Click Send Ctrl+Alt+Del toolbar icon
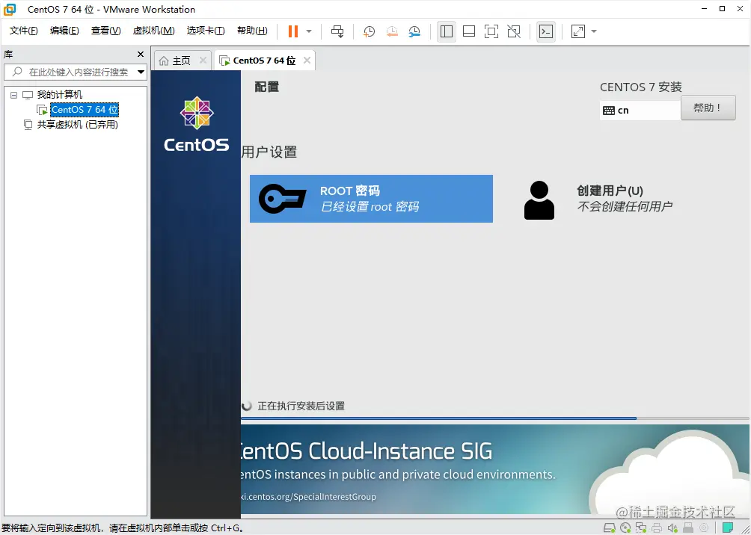751x535 pixels. coord(337,31)
